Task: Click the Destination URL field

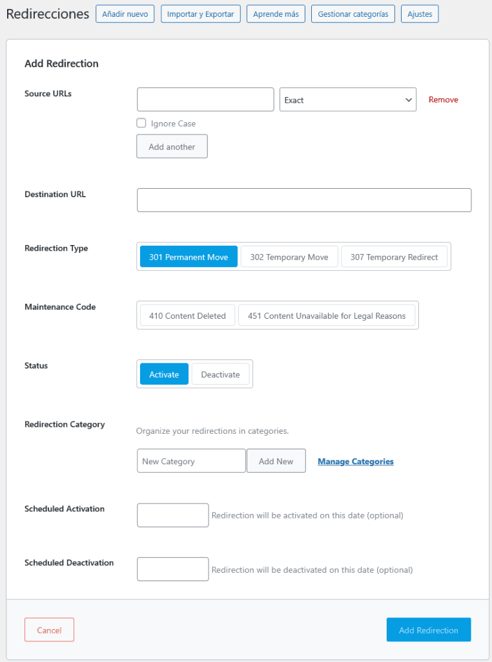Action: (x=304, y=200)
